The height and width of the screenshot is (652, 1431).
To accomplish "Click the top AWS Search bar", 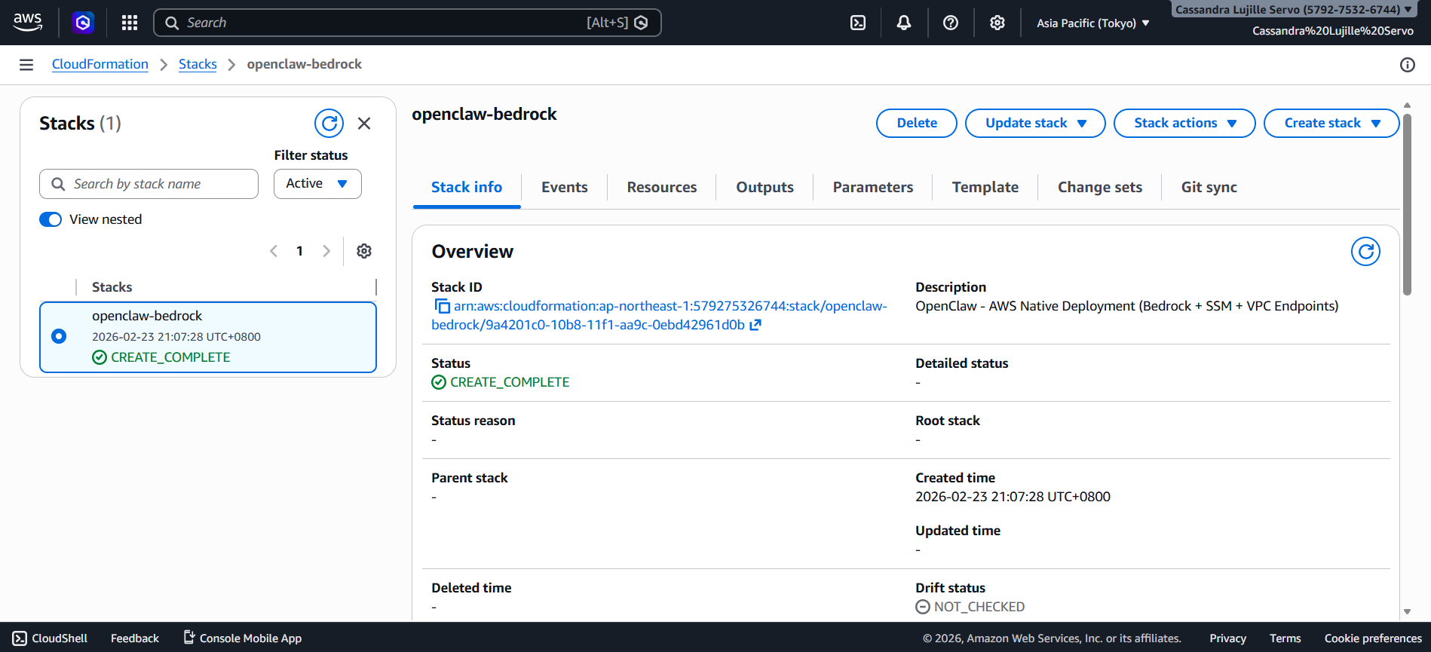I will point(407,23).
